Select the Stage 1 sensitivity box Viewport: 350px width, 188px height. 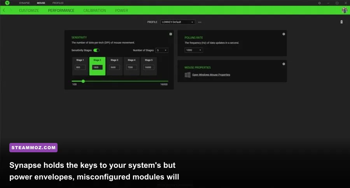coord(80,66)
